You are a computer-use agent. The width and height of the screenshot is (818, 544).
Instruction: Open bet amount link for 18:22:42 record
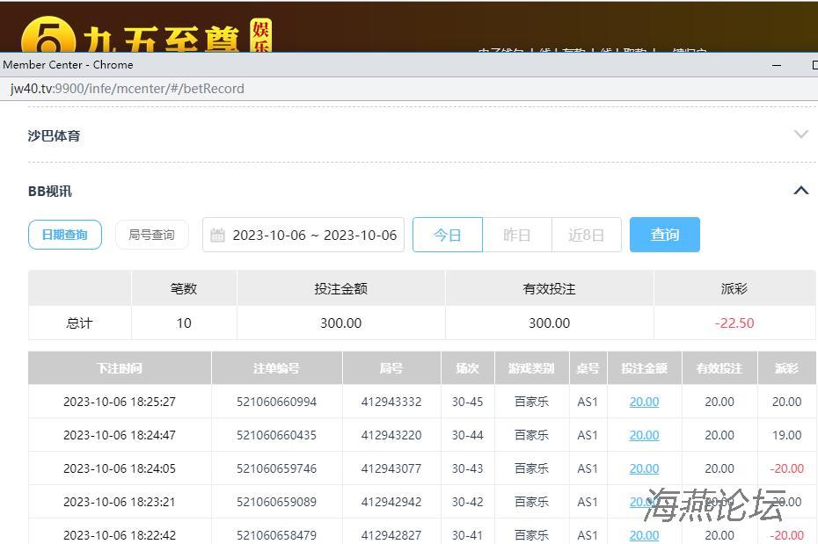[x=644, y=535]
